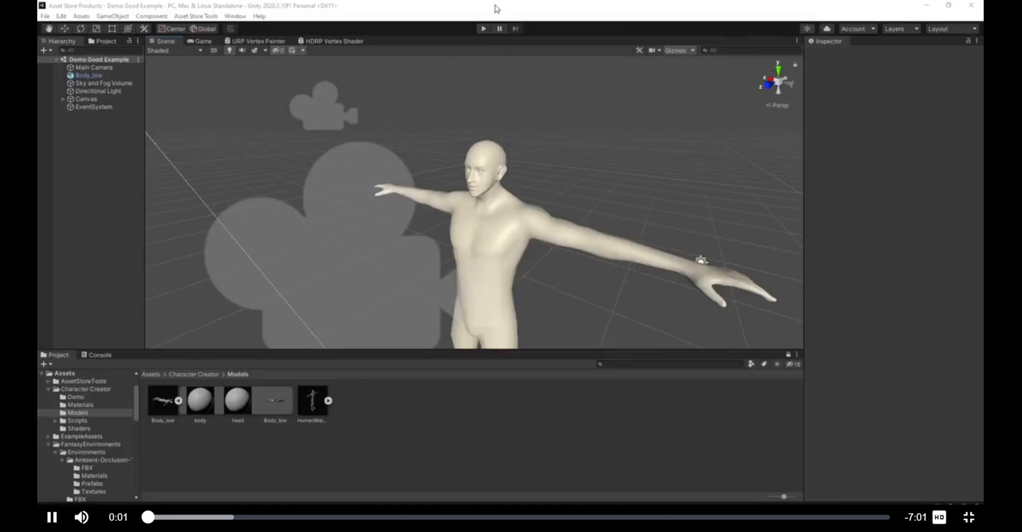Open scene component tools icon
Screen dimensions: 1022x532
pos(639,51)
